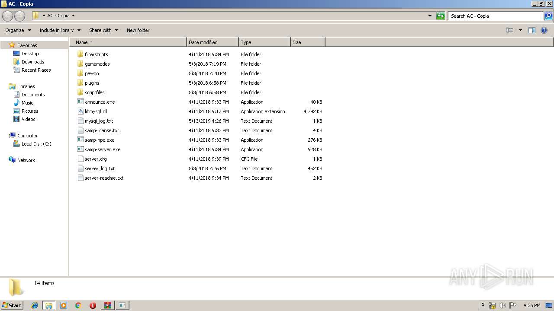Open Google Chrome from the taskbar
The height and width of the screenshot is (311, 554).
78,305
